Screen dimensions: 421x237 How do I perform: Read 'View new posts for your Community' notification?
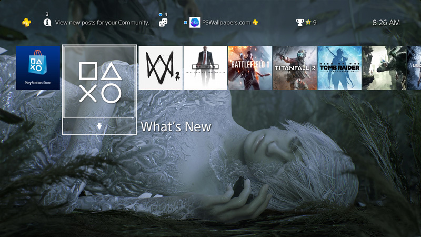[102, 23]
